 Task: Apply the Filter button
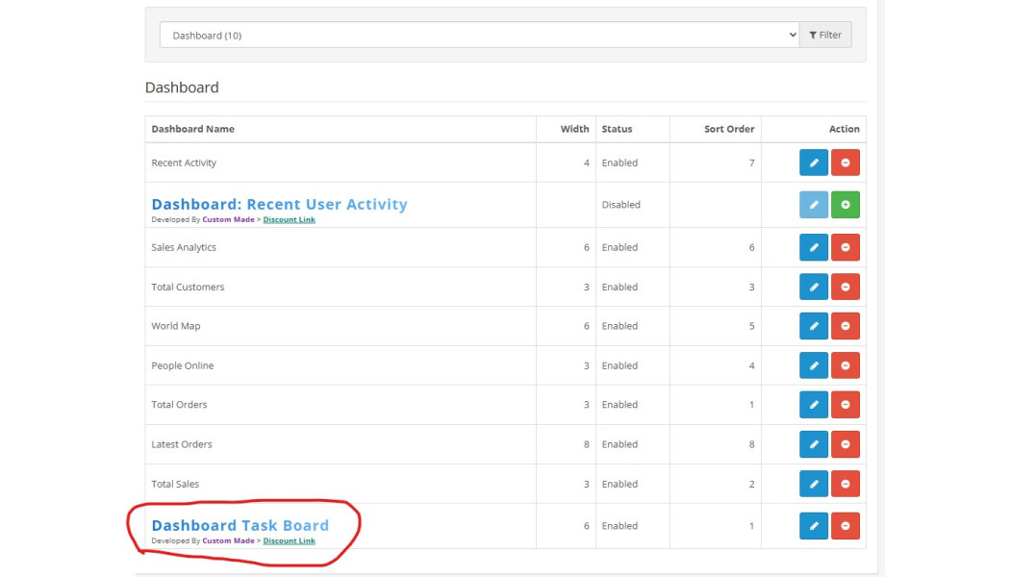(825, 35)
